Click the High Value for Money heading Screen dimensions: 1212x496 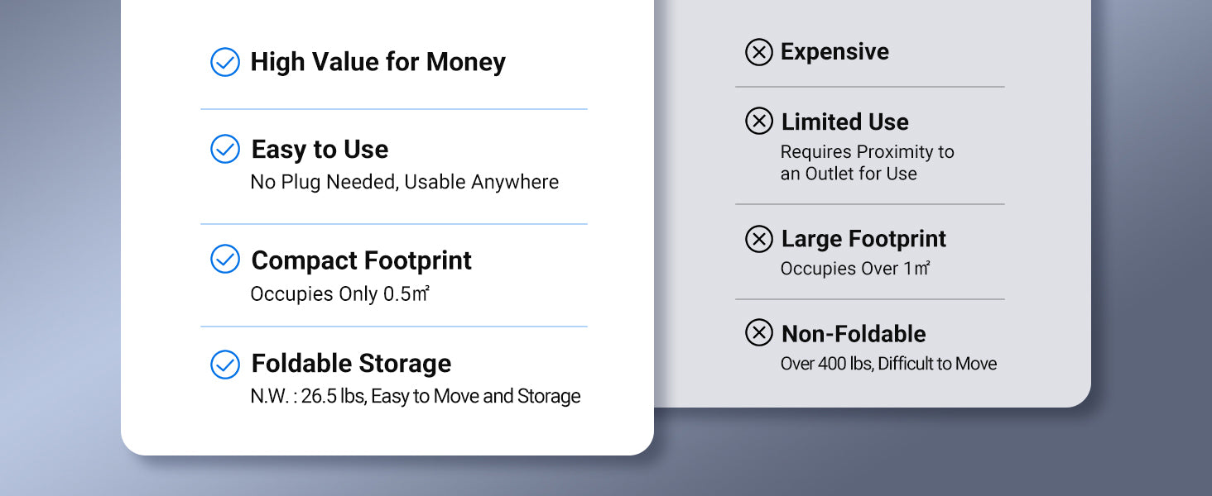(x=378, y=62)
